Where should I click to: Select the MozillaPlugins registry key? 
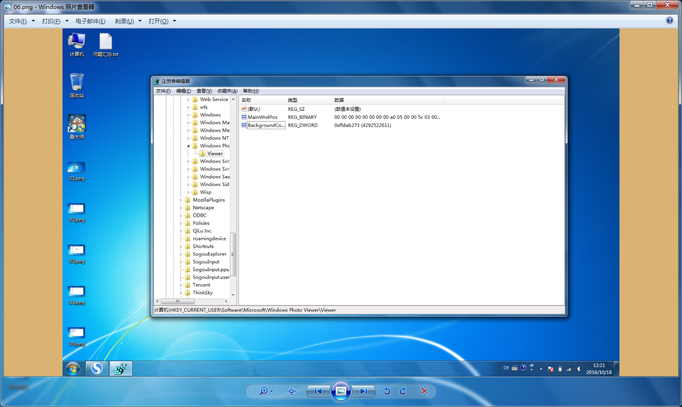205,200
